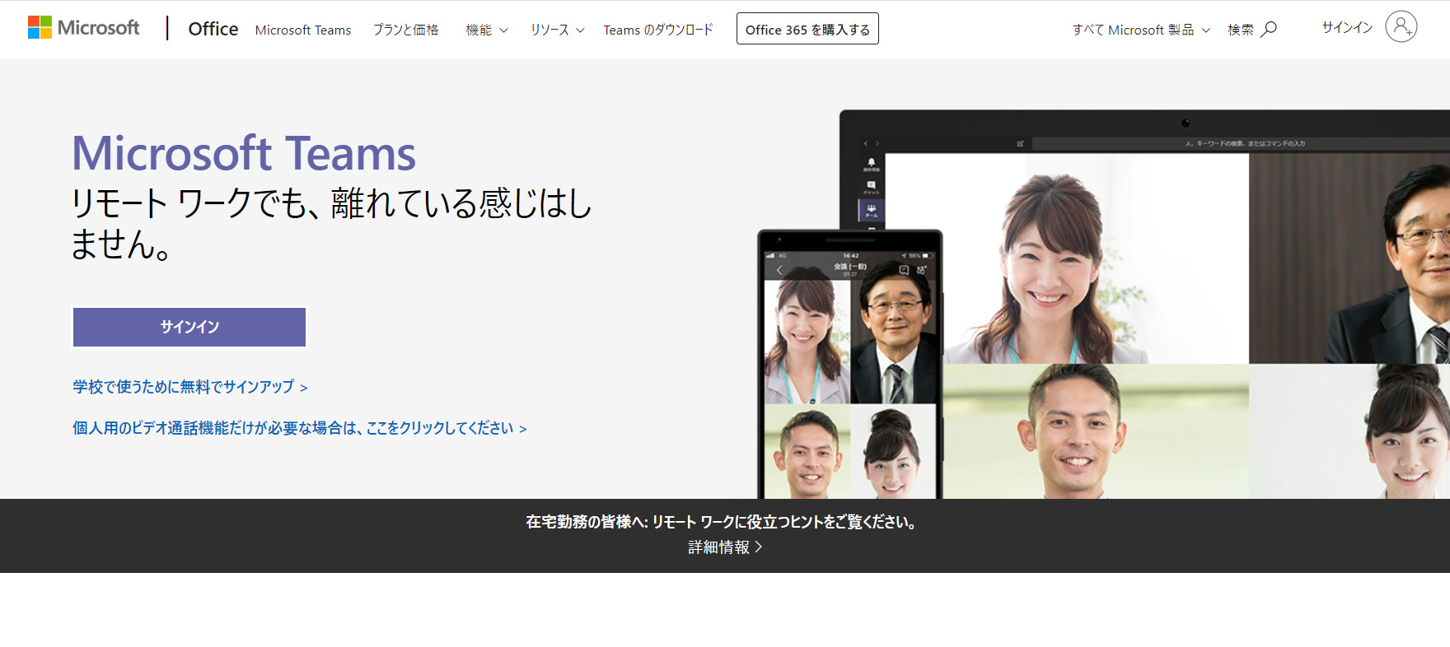Select the Teams icon in laptop sidebar
Screen dimensions: 1450x647
click(x=871, y=210)
